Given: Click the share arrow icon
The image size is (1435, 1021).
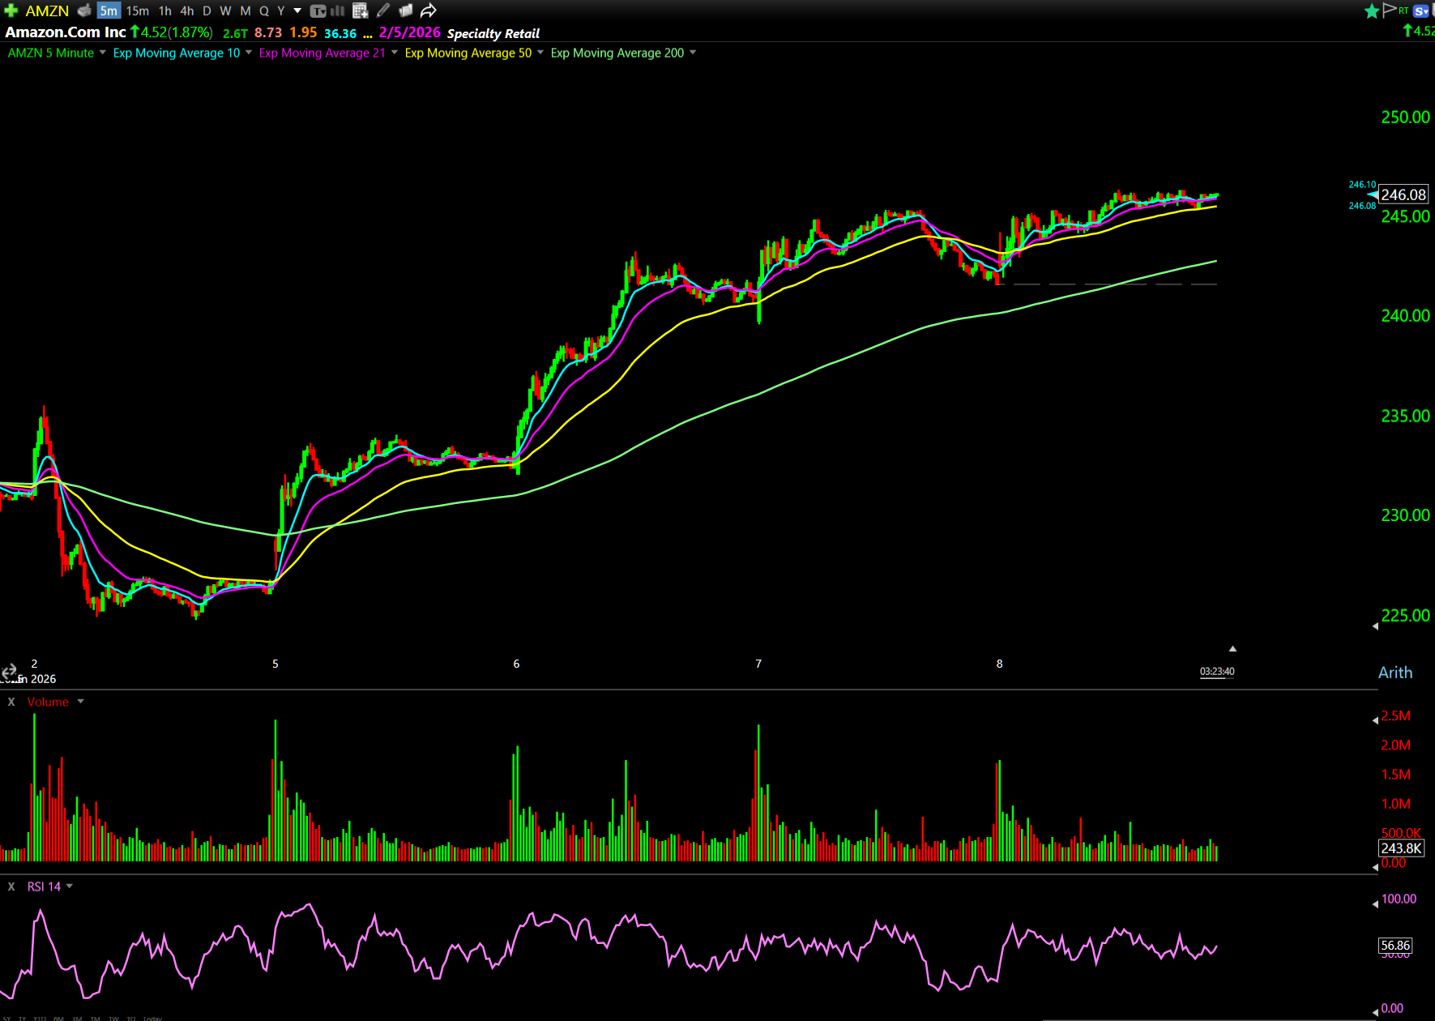Looking at the screenshot, I should 429,11.
